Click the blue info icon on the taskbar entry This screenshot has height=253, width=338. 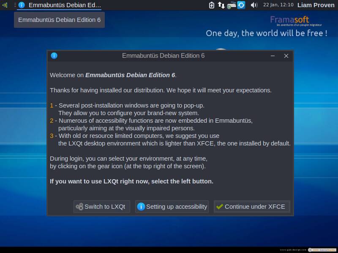[x=21, y=5]
